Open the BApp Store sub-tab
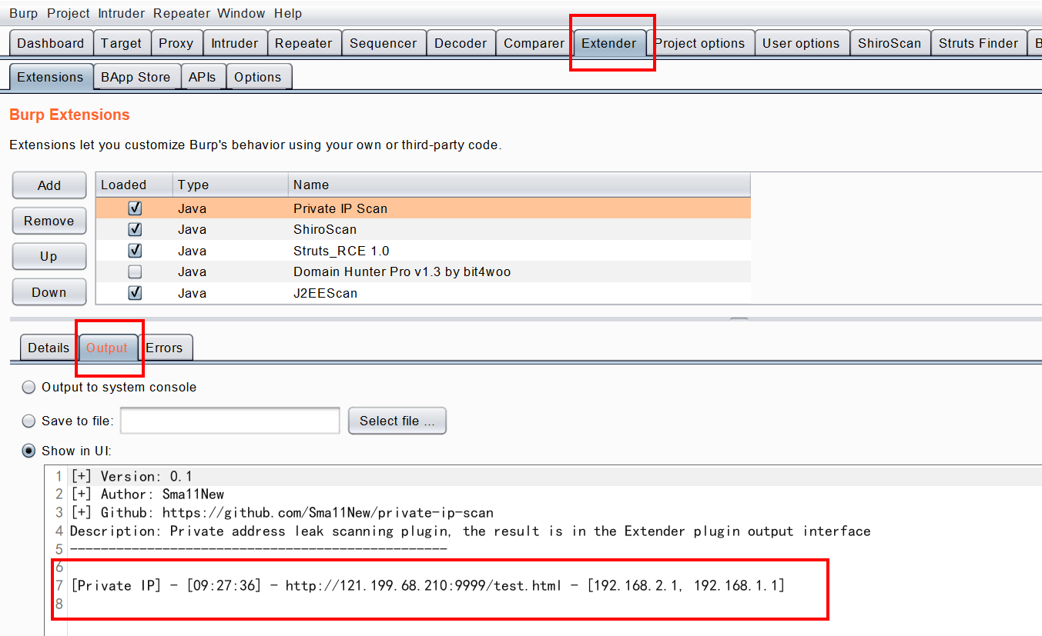Screen dimensions: 1042x636 point(136,77)
